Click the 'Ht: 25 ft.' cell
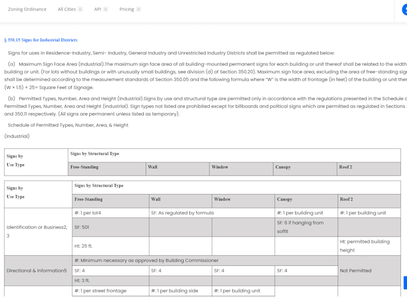The height and width of the screenshot is (300, 407). tap(111, 246)
